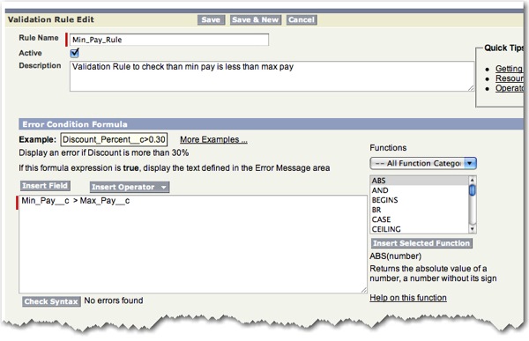
Task: Open the Insert Operator dropdown
Action: (x=130, y=187)
